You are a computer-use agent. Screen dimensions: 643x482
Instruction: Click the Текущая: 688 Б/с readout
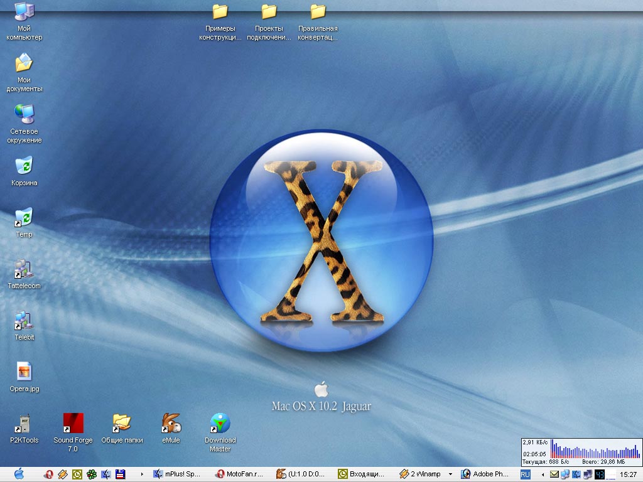point(546,461)
